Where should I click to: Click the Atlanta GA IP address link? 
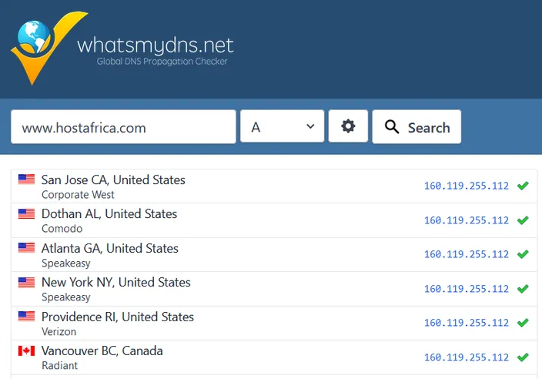(467, 254)
